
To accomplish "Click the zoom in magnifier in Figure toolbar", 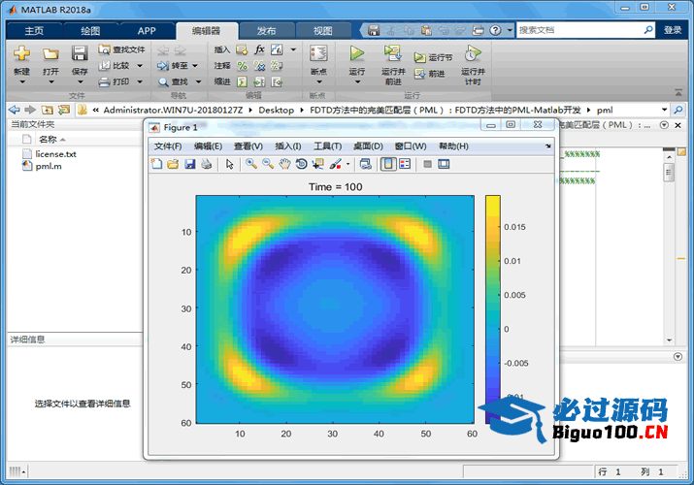I will point(251,164).
